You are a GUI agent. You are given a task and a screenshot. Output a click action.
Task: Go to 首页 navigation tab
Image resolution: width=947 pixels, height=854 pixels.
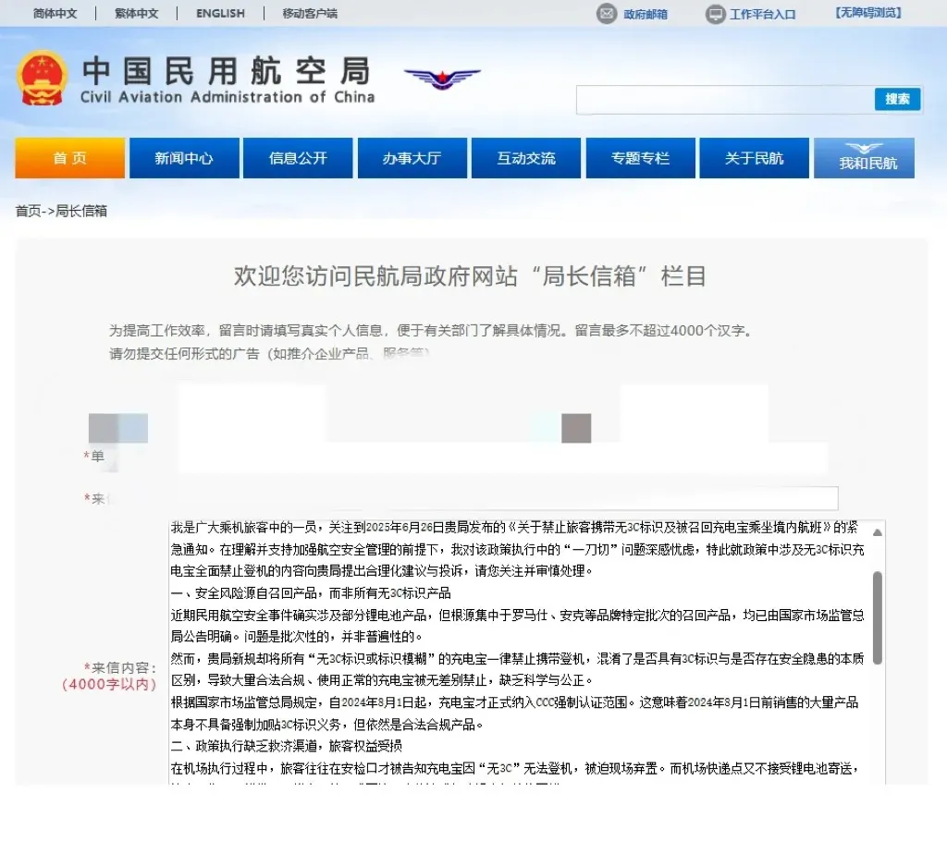[x=70, y=158]
